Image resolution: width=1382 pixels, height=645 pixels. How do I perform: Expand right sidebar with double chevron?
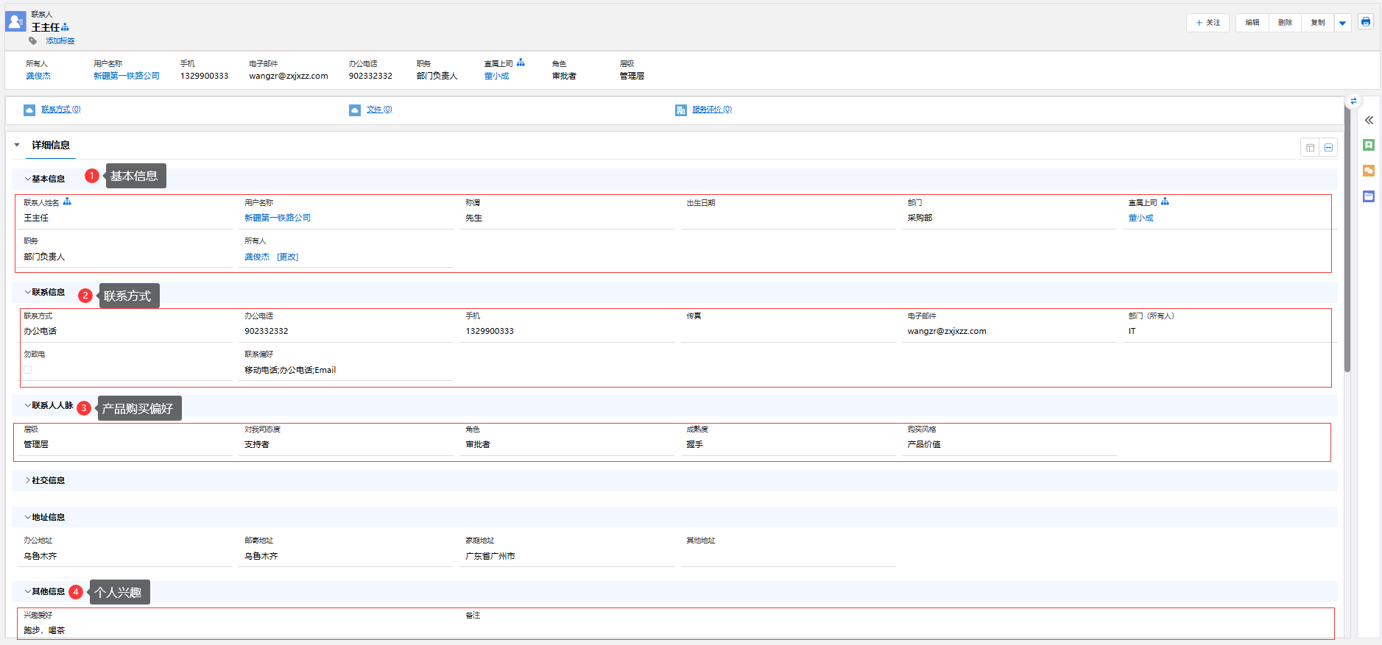coord(1369,121)
